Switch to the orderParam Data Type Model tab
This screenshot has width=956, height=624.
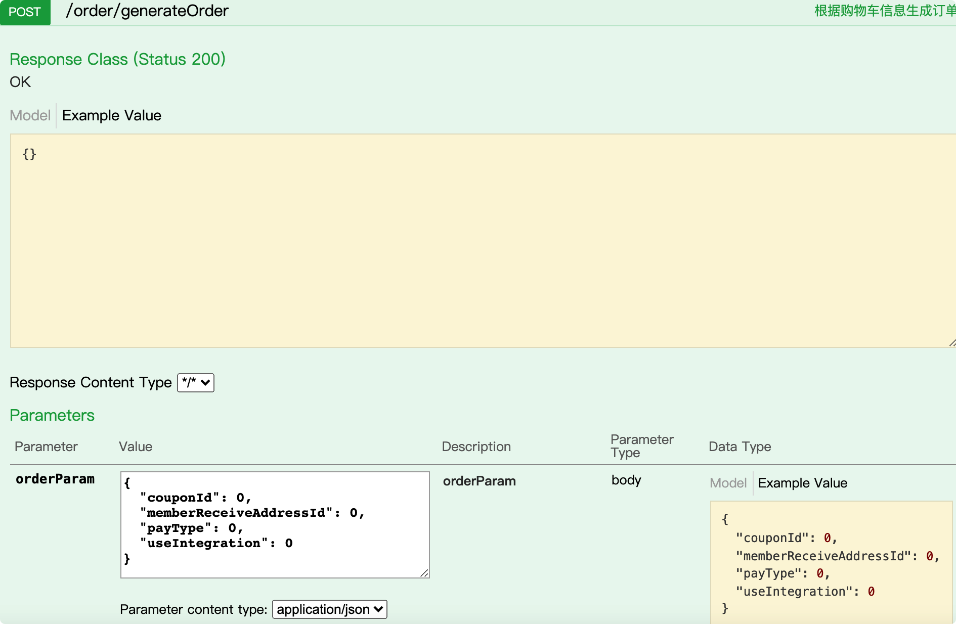pos(728,483)
